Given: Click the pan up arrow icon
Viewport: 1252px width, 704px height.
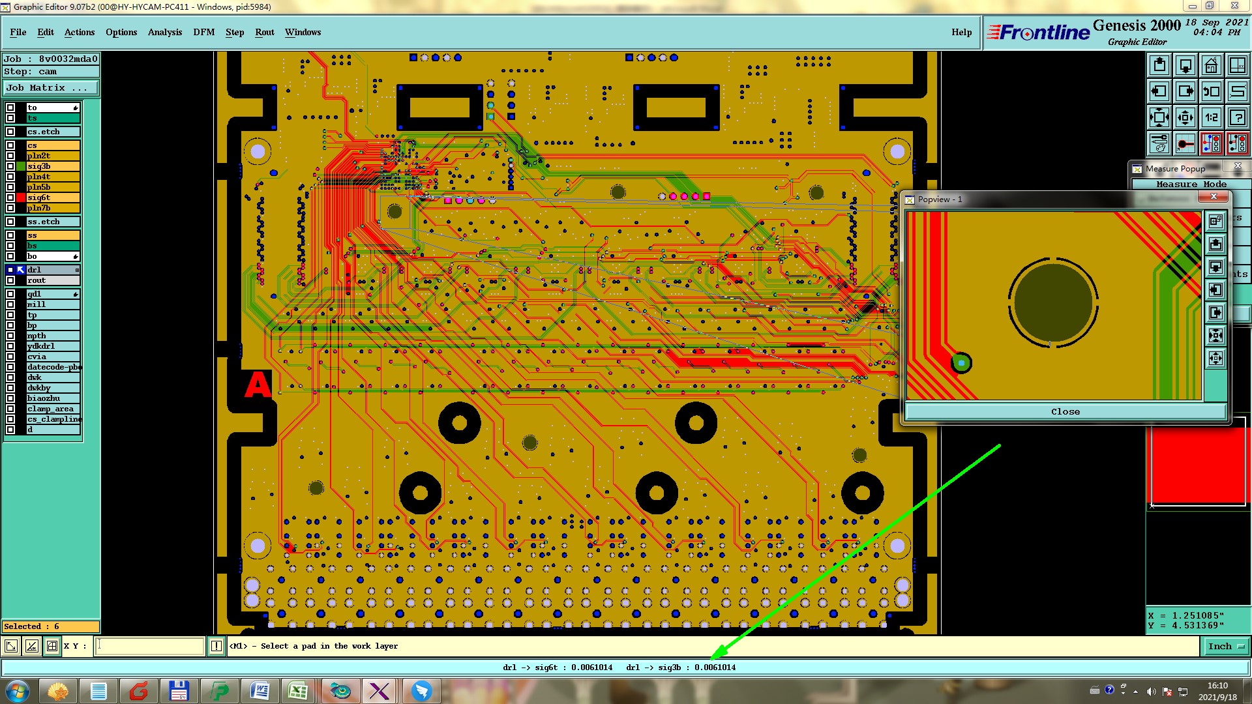Looking at the screenshot, I should point(1159,65).
